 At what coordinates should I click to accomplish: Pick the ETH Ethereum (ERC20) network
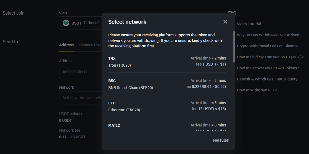tap(167, 106)
